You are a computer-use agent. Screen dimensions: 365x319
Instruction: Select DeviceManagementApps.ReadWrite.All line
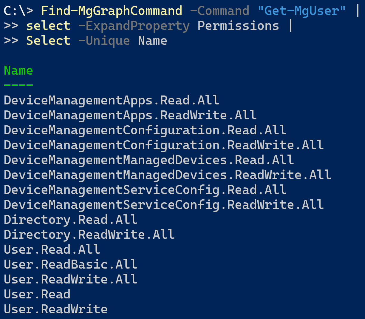tap(130, 115)
